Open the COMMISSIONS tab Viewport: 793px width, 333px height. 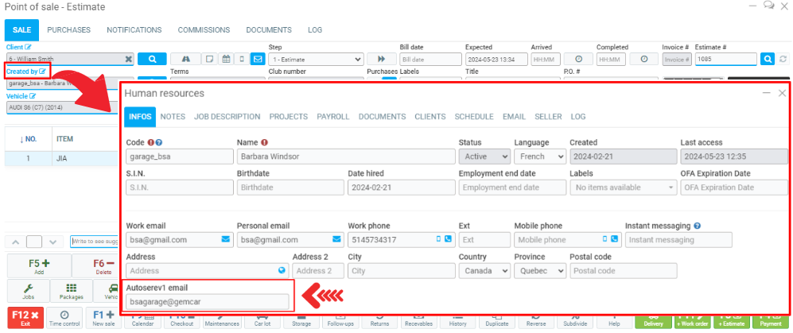(204, 29)
